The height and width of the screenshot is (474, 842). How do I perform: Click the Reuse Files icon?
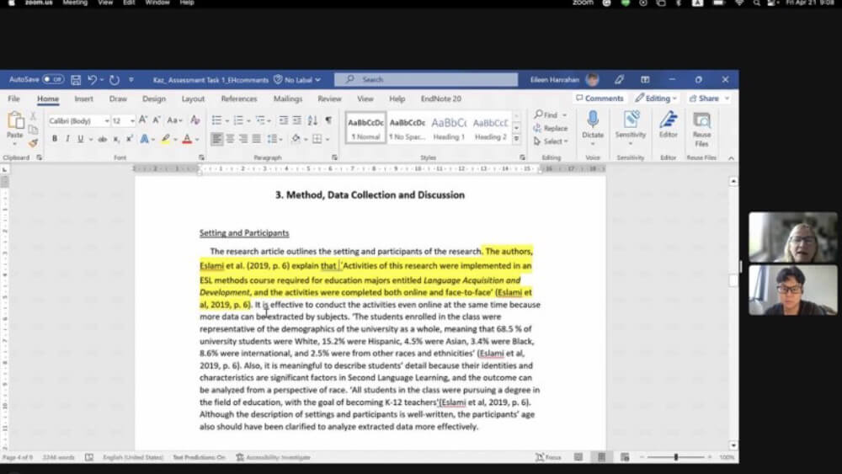[x=701, y=120]
